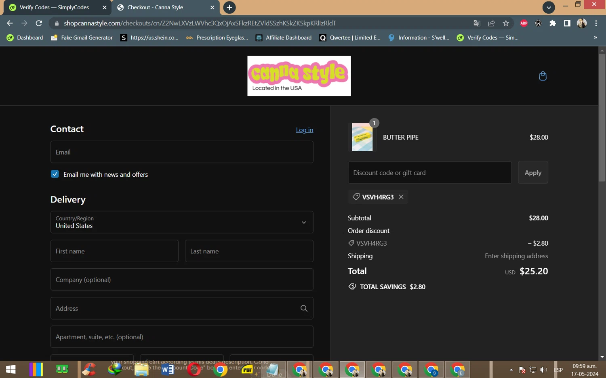View site security lock info
Viewport: 606px width, 378px height.
(x=57, y=23)
